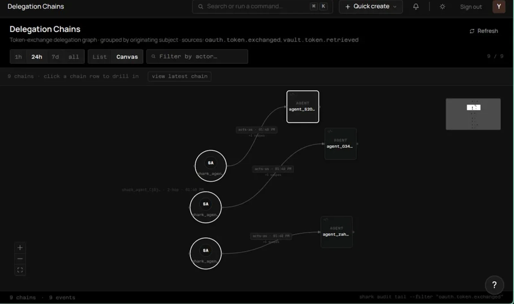
Task: Open the Quick create dropdown
Action: [371, 6]
